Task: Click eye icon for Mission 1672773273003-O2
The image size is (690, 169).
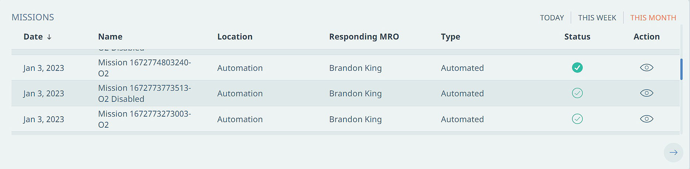Action: [x=646, y=119]
